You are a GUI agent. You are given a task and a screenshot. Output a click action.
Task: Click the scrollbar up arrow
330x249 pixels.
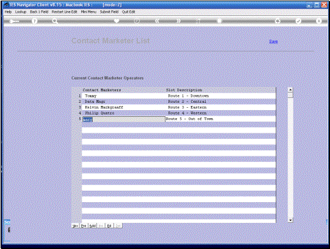coord(290,89)
